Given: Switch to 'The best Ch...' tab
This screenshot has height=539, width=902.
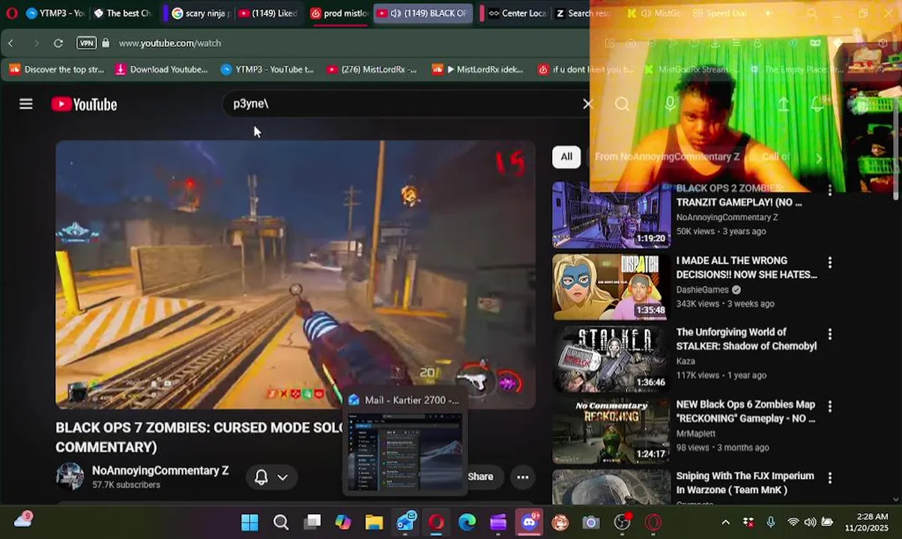Looking at the screenshot, I should [122, 13].
